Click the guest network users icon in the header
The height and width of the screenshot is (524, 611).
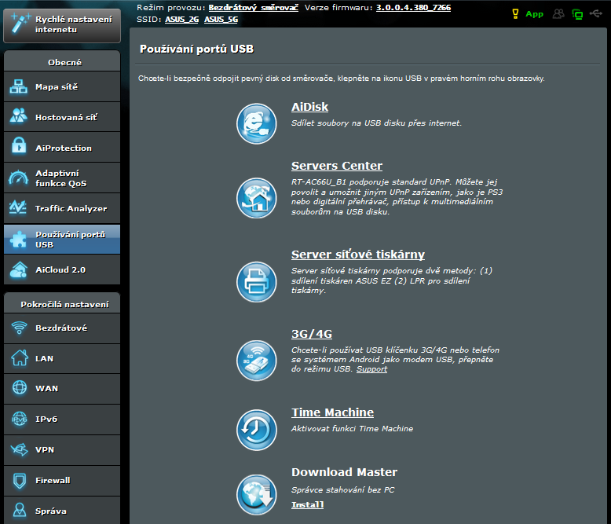point(558,14)
